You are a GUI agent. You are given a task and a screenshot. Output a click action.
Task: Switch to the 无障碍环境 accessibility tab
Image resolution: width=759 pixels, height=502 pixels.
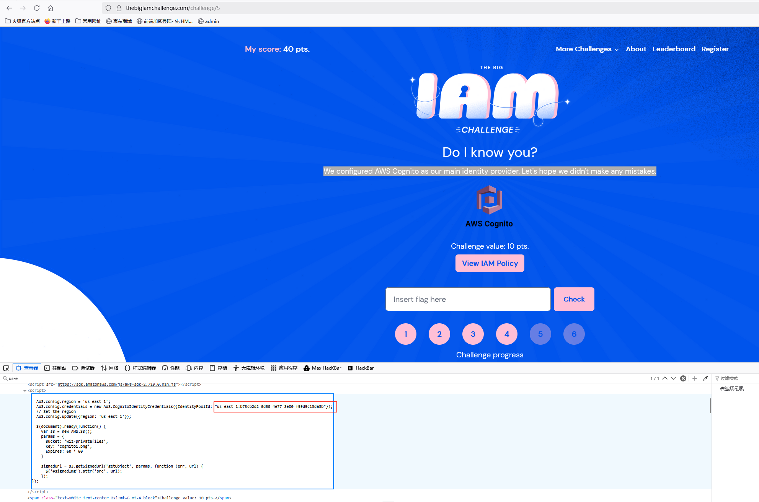(249, 368)
